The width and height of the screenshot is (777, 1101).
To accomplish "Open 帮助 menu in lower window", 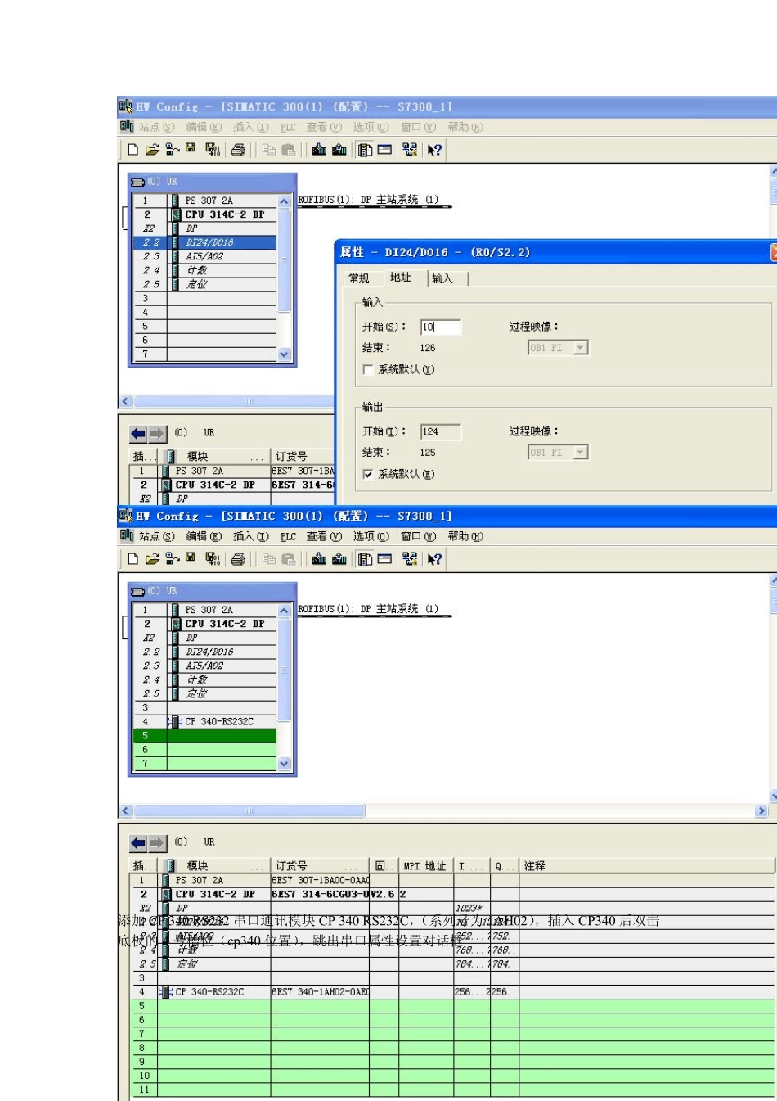I will pos(465,537).
